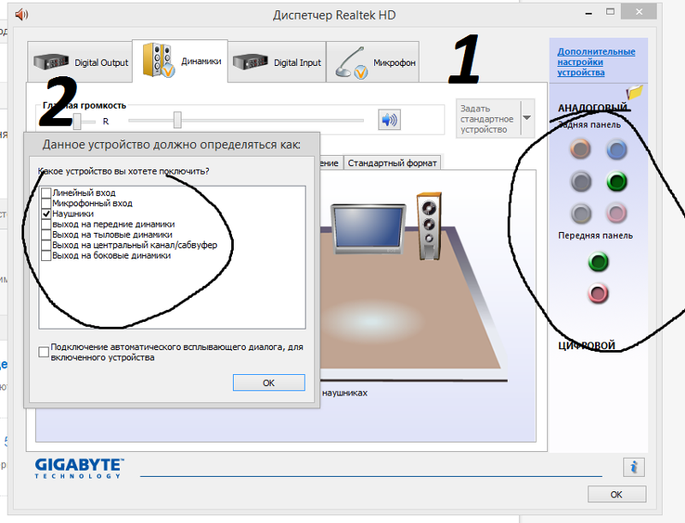
Task: Expand the Задать стандартное устройство dropdown arrow
Action: point(527,118)
